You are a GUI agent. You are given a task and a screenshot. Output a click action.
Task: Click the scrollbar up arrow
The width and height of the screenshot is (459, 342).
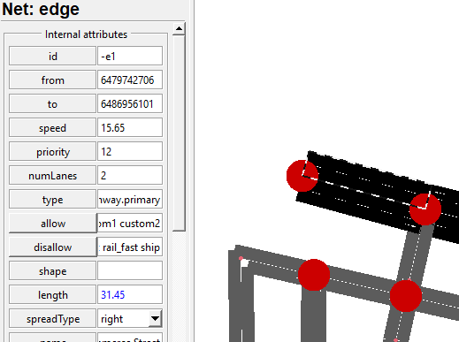[179, 28]
